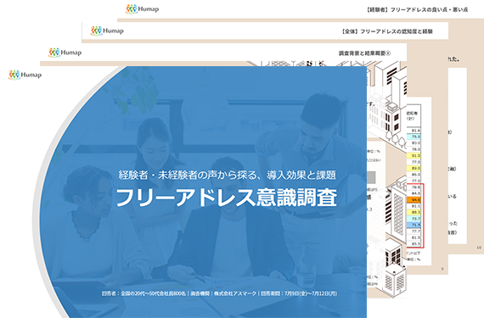Click the Humap logo on the cover slide
This screenshot has width=484, height=318.
[x=25, y=75]
